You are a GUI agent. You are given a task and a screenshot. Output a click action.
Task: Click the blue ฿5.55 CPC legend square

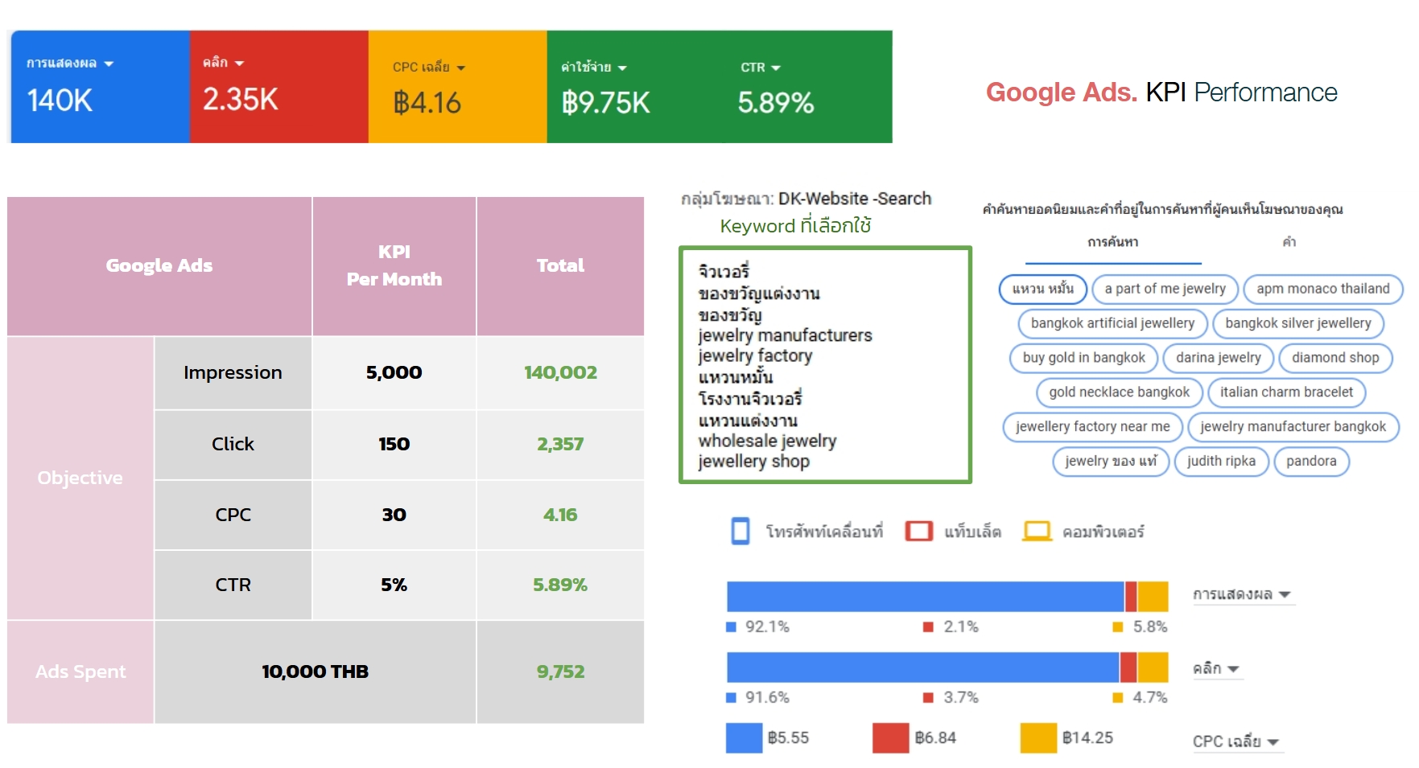[x=744, y=737]
